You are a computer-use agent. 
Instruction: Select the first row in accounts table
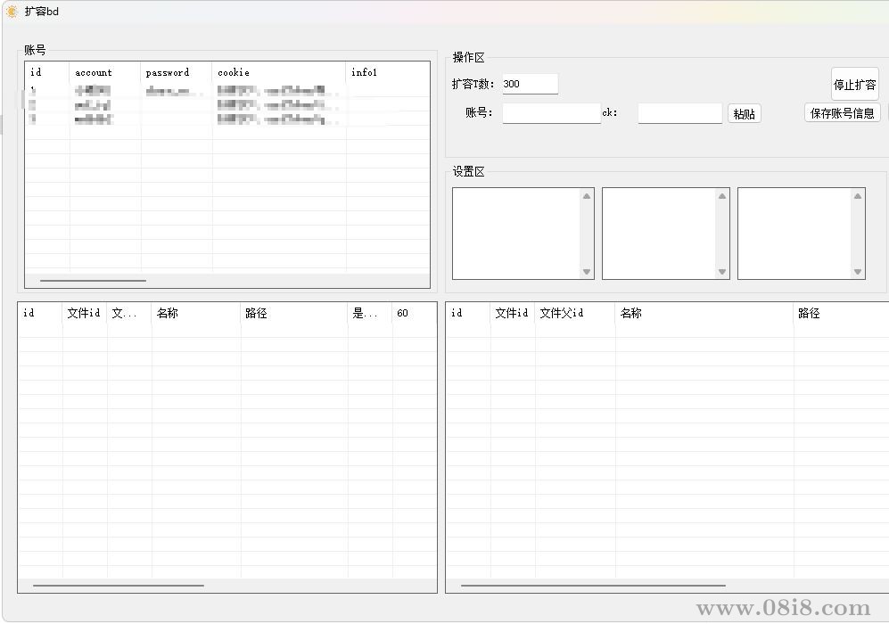click(x=178, y=91)
